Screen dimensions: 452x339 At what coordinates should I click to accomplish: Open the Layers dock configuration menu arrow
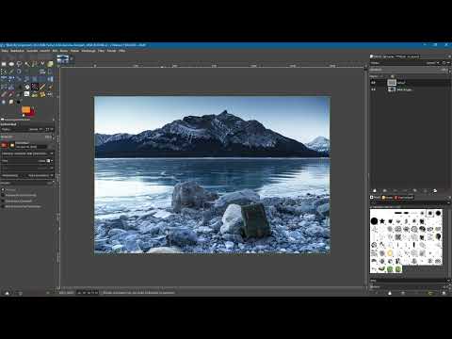point(449,56)
